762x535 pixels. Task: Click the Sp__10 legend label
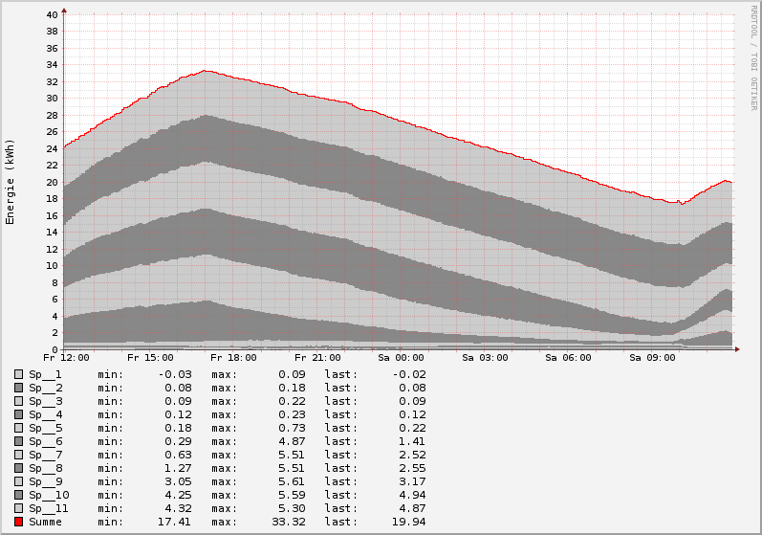pos(48,495)
